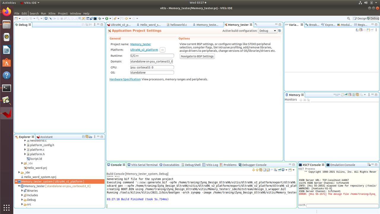Expand the platform.c tree item

(x=25, y=150)
